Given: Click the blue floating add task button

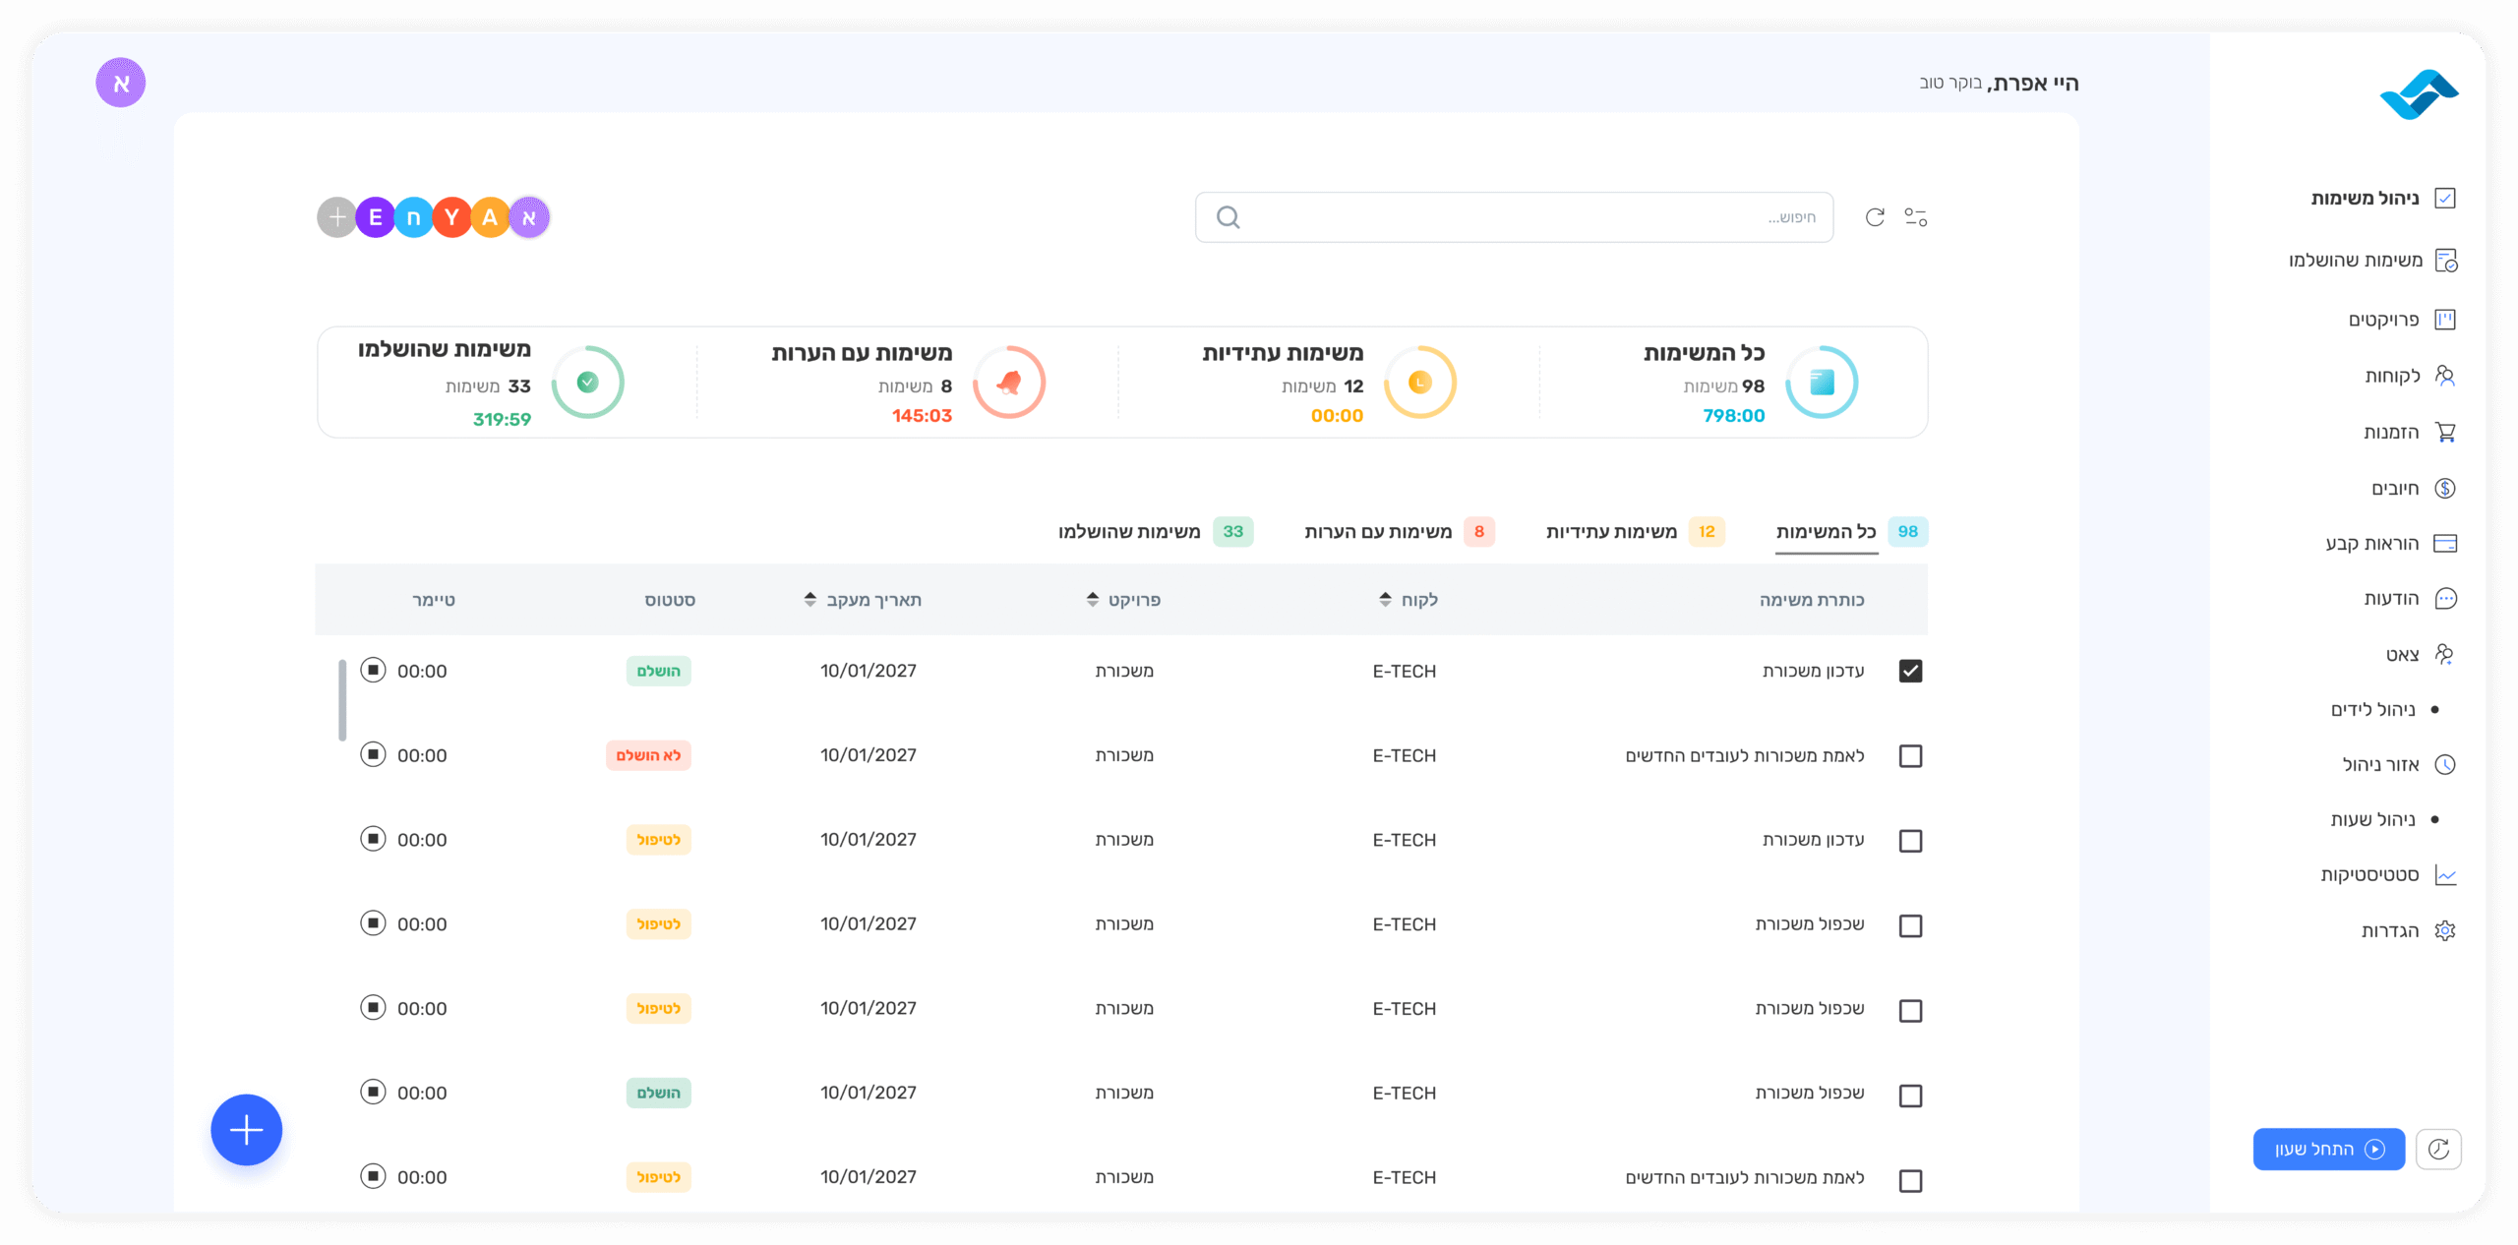Looking at the screenshot, I should tap(246, 1130).
